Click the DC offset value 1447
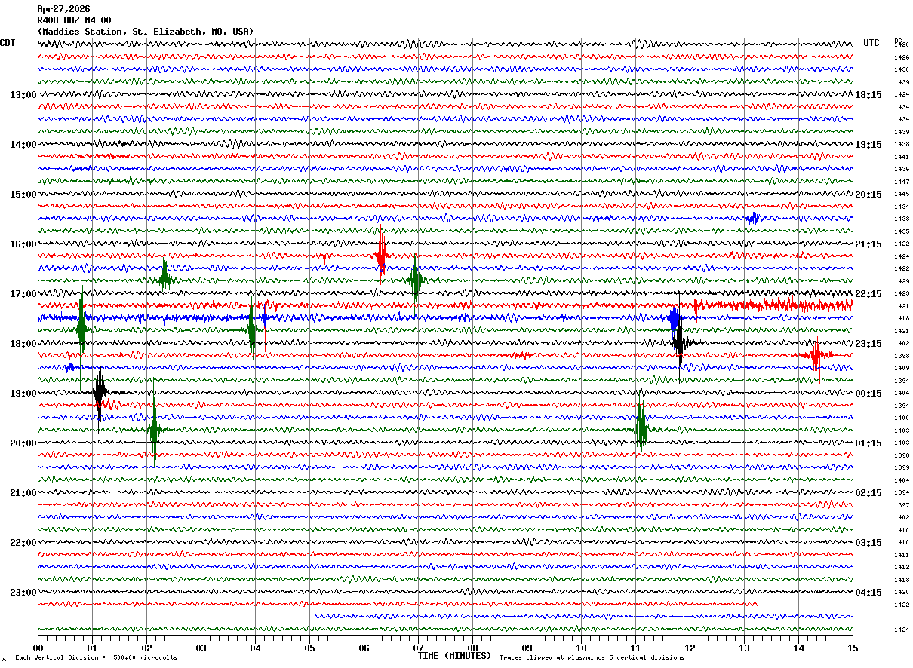 click(x=902, y=182)
